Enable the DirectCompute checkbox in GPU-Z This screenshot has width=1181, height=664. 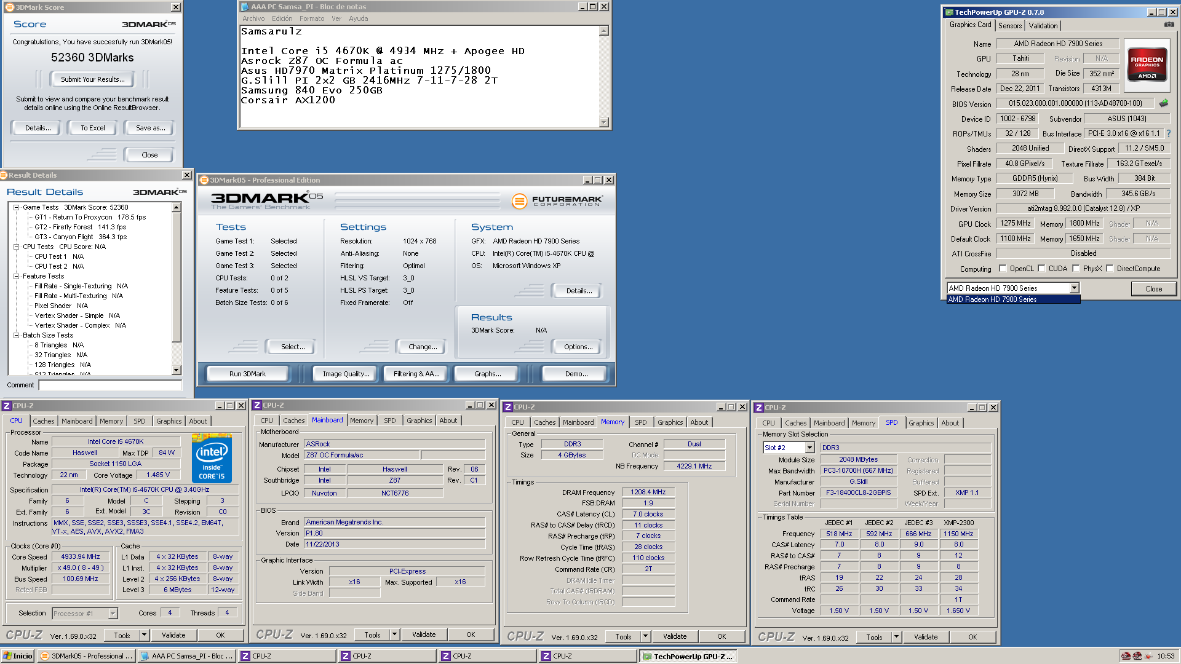pos(1110,269)
